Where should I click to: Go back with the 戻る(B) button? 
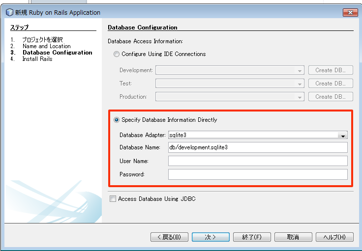coord(169,237)
